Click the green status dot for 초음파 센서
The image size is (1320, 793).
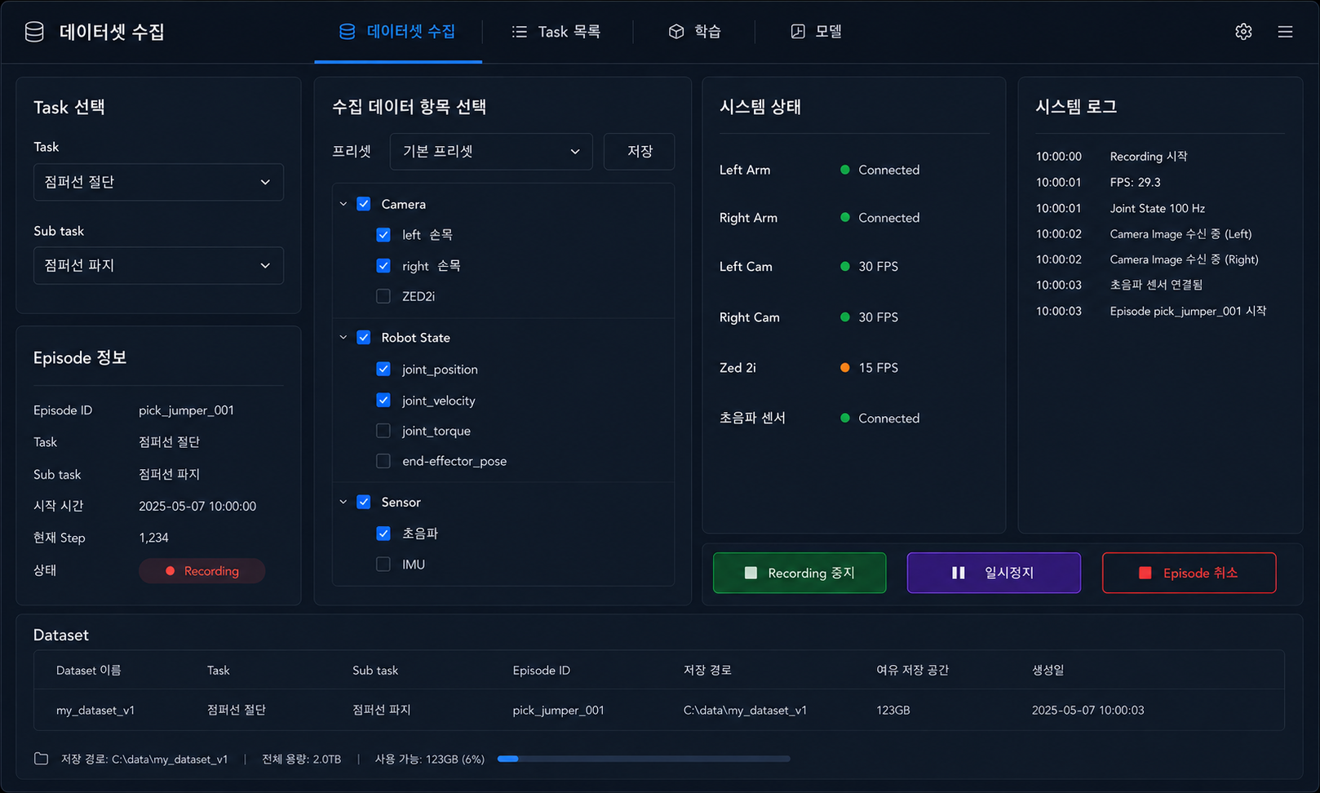(x=845, y=418)
